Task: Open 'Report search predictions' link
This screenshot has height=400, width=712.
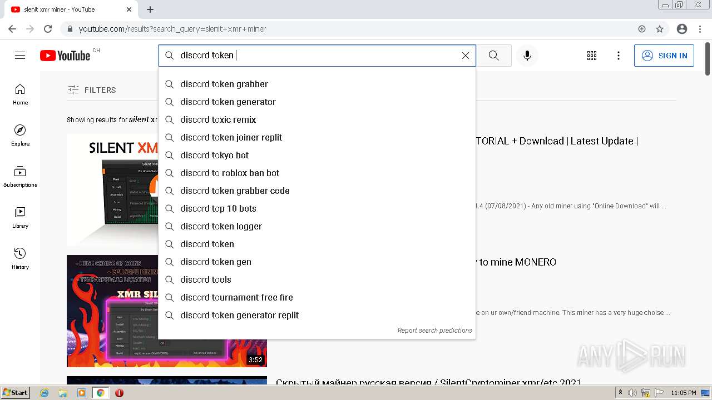Action: 434,331
